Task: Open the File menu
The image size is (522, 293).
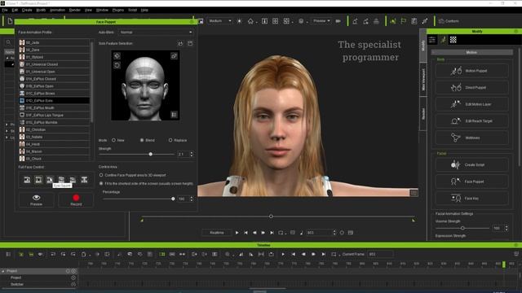Action: coord(5,10)
